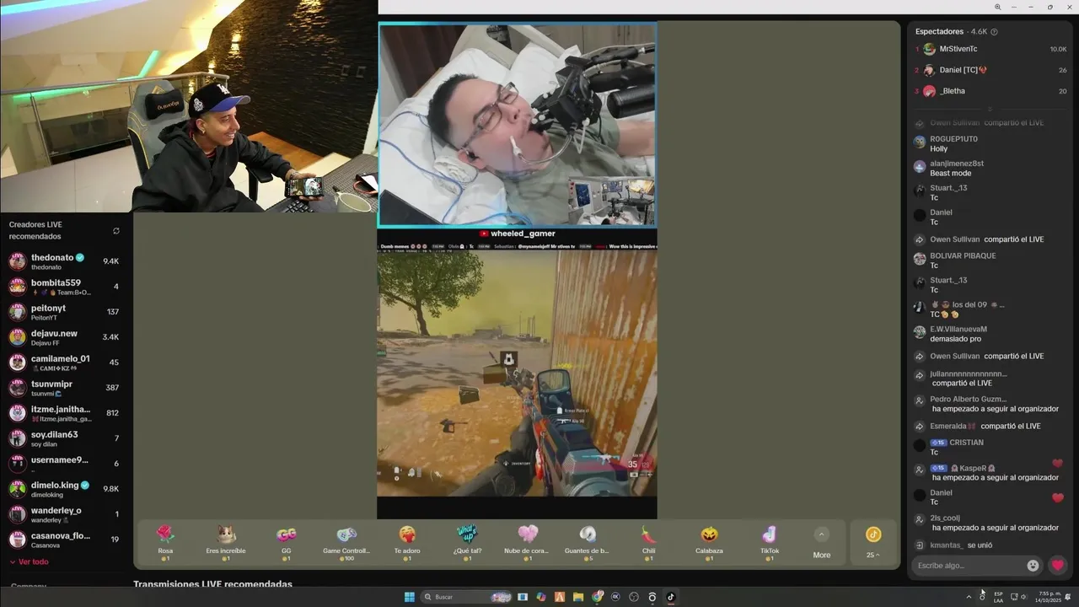1079x607 pixels.
Task: Send the Chili gift
Action: (x=648, y=542)
